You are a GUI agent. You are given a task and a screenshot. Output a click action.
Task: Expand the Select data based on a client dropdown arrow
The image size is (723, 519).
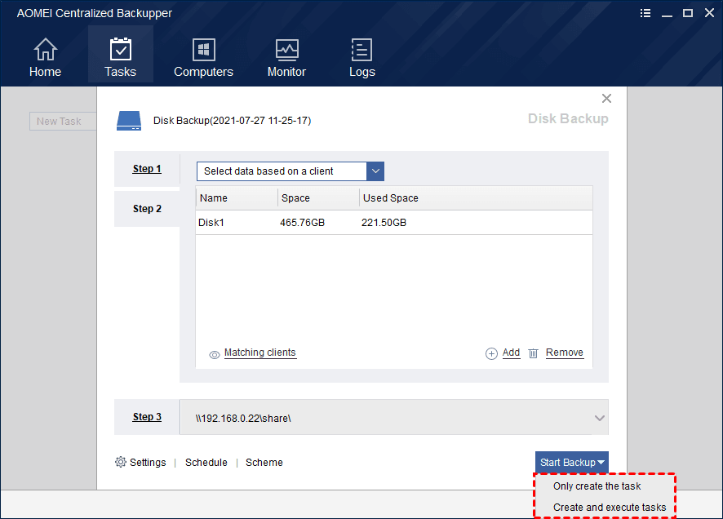[375, 171]
